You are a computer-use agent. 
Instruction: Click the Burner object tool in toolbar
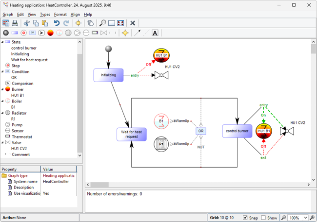[50, 33]
